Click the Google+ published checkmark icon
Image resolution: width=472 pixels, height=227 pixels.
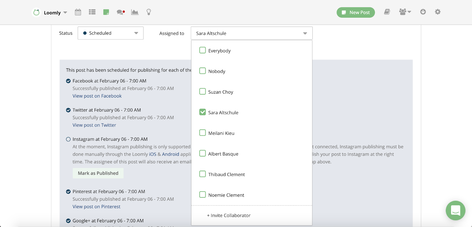tap(68, 221)
